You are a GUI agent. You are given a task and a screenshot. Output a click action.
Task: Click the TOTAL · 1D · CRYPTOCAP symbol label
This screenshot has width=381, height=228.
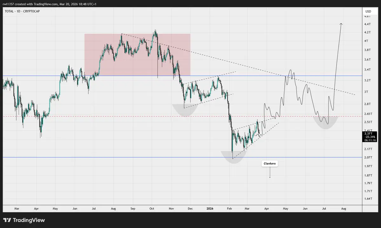[x=22, y=11]
